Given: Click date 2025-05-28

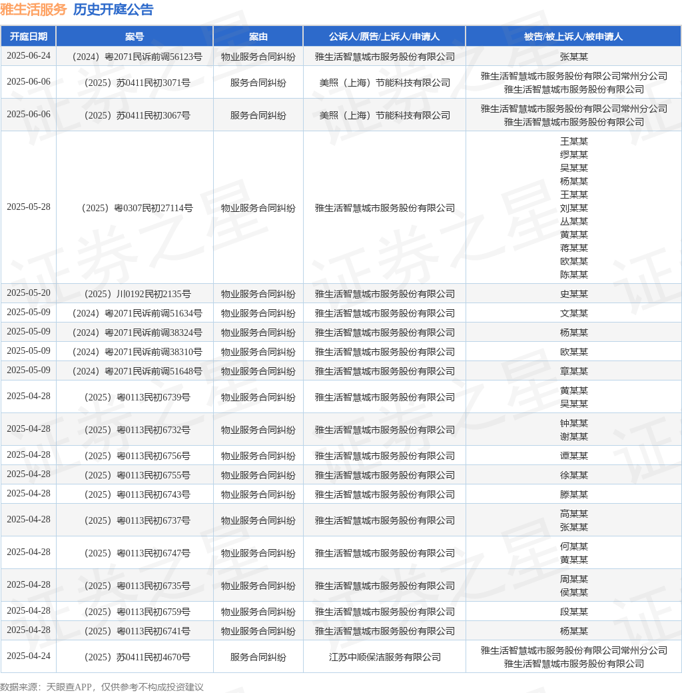Looking at the screenshot, I should [28, 207].
